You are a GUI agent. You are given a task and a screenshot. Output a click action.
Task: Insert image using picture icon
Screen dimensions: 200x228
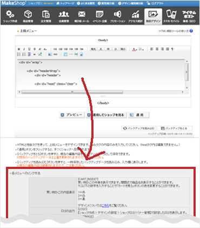click(50, 54)
